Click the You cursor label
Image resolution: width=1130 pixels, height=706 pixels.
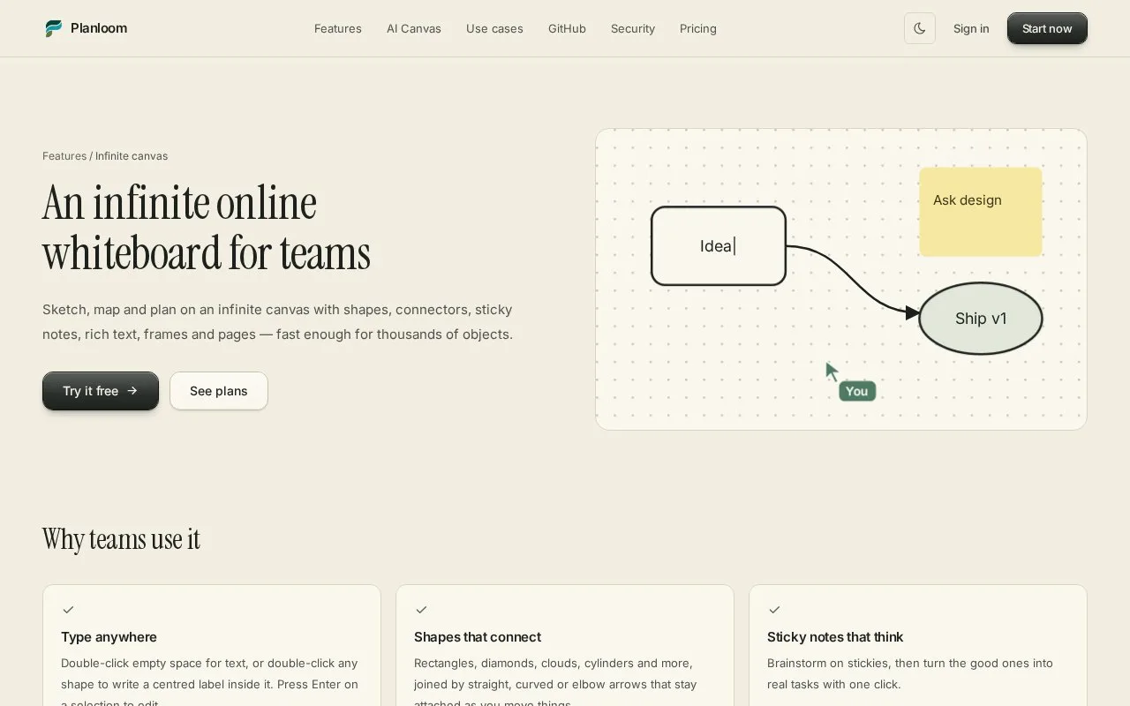(x=857, y=391)
